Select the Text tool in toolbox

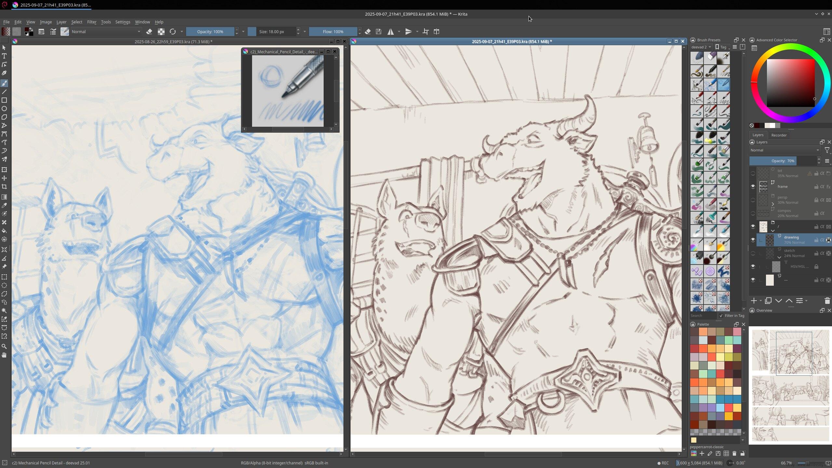coord(4,56)
